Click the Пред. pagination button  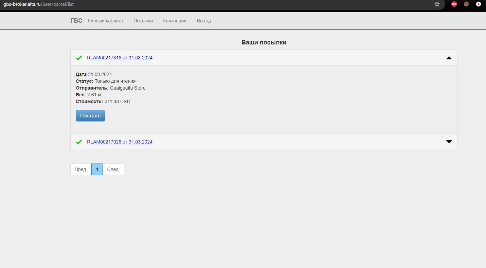(x=81, y=169)
